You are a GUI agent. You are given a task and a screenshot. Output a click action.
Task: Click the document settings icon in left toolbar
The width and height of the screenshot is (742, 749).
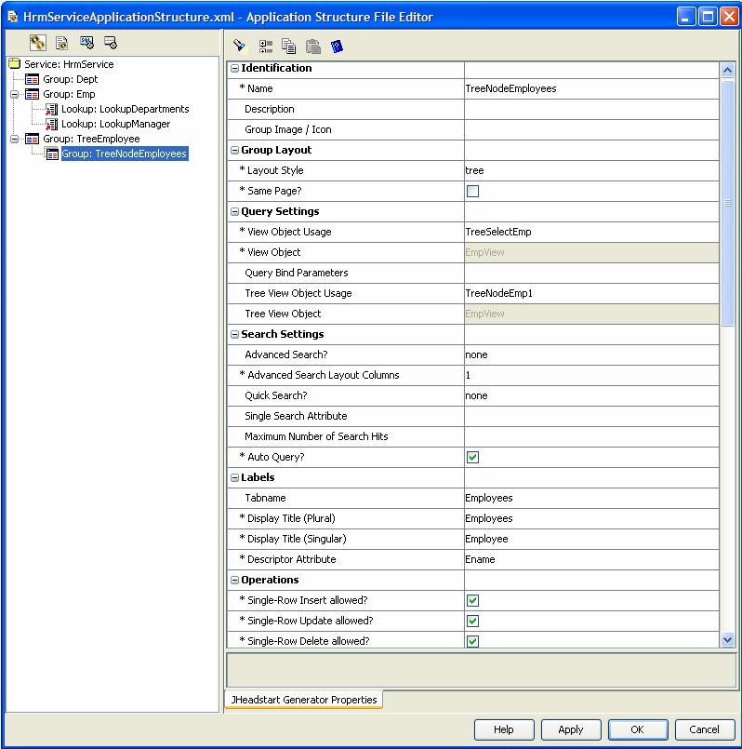click(61, 43)
